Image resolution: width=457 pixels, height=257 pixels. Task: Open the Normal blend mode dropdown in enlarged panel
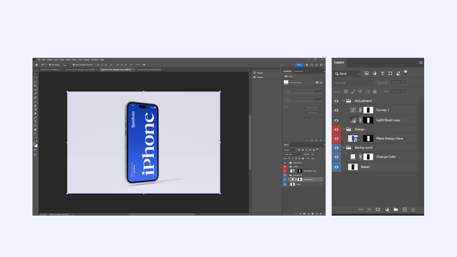[x=354, y=83]
